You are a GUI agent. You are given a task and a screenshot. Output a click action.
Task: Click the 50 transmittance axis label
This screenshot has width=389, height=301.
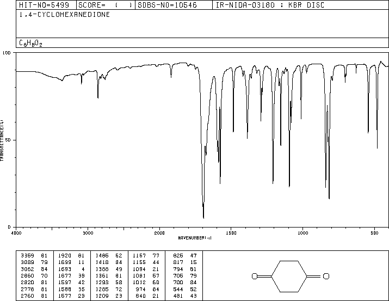click(8, 140)
